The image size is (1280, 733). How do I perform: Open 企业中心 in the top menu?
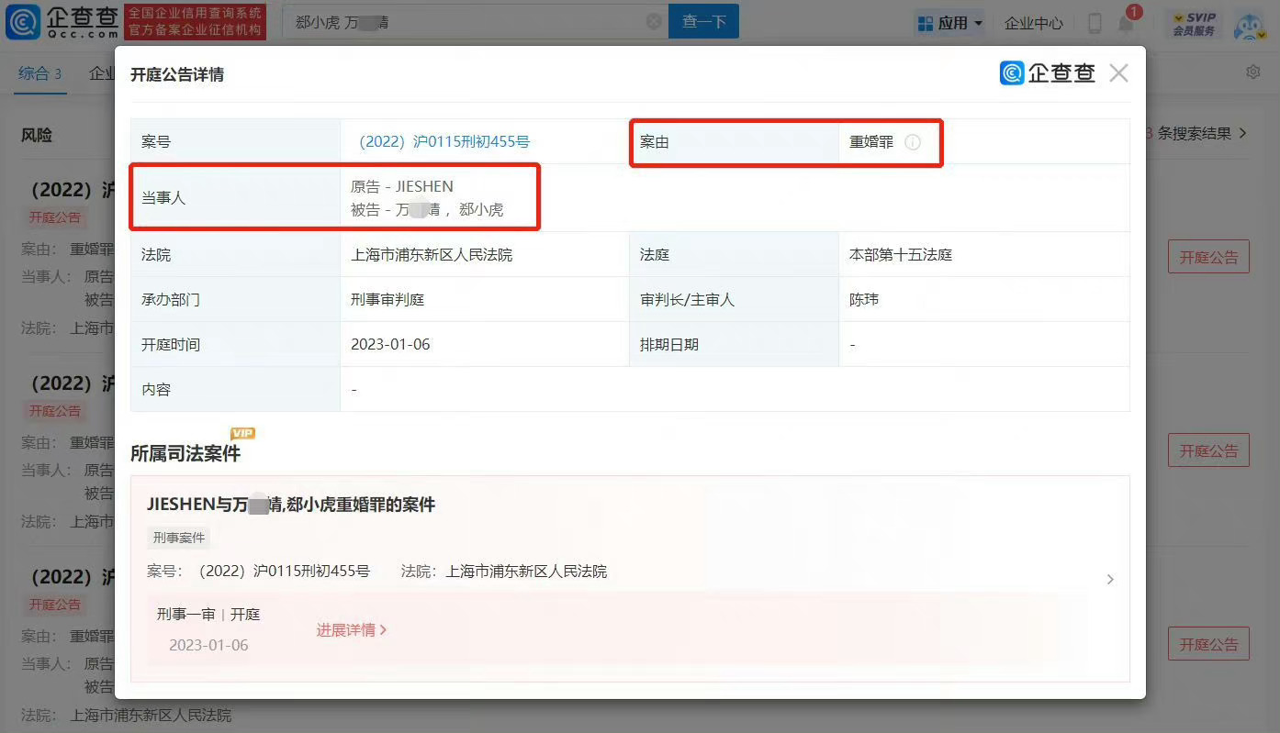point(1033,23)
